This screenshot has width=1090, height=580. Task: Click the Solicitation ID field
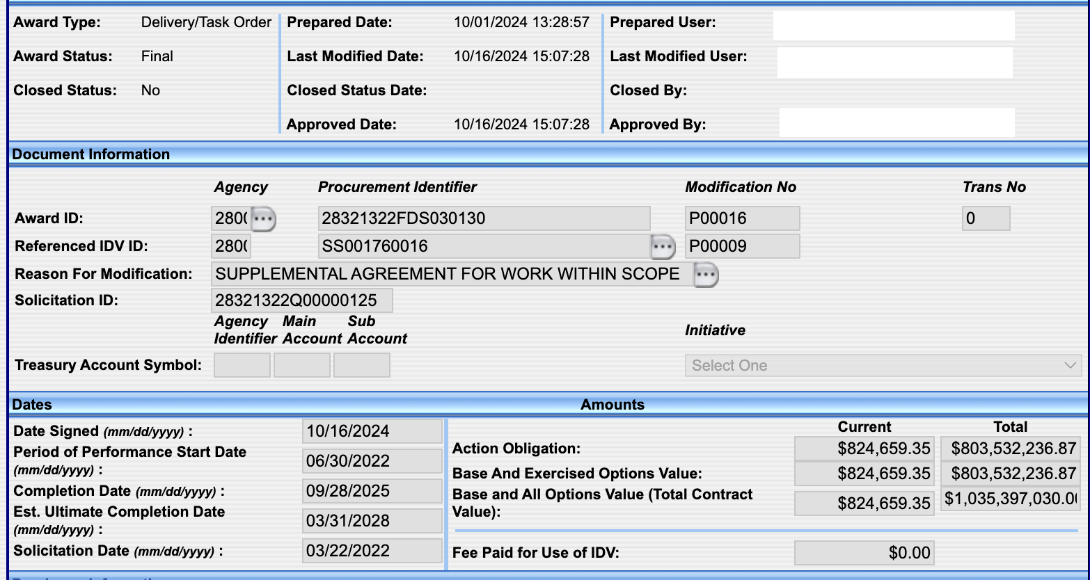coord(302,300)
